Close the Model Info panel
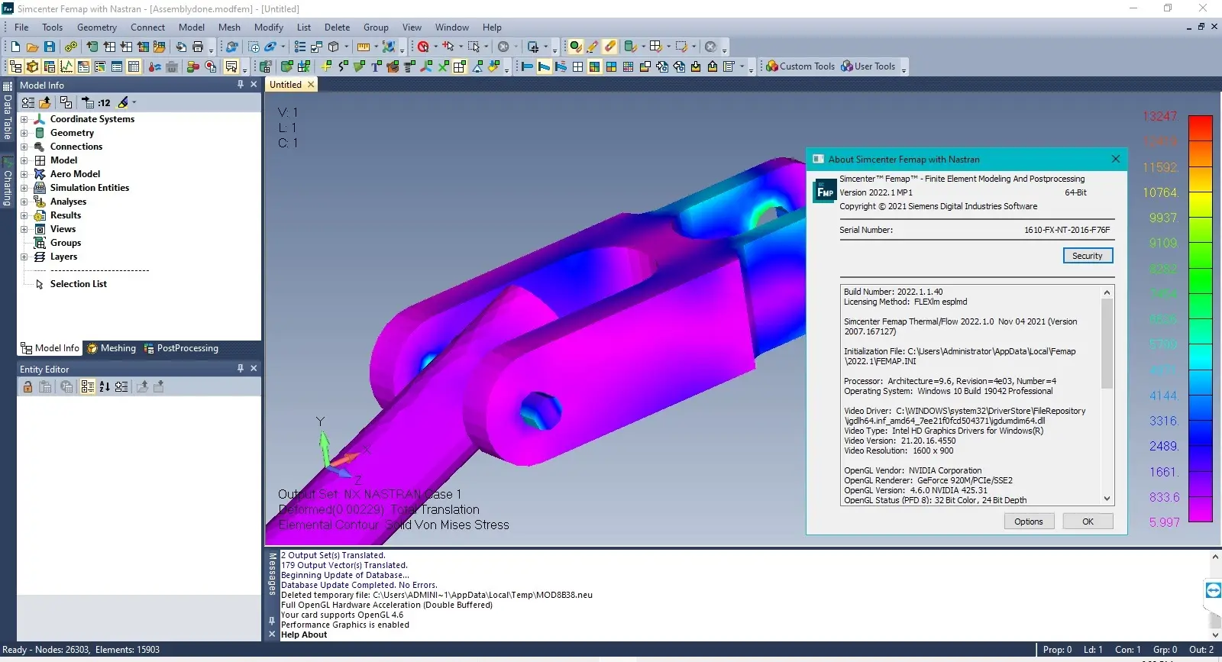 254,85
